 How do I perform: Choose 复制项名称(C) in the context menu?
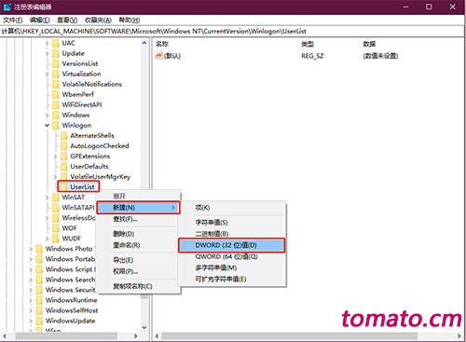pyautogui.click(x=138, y=286)
